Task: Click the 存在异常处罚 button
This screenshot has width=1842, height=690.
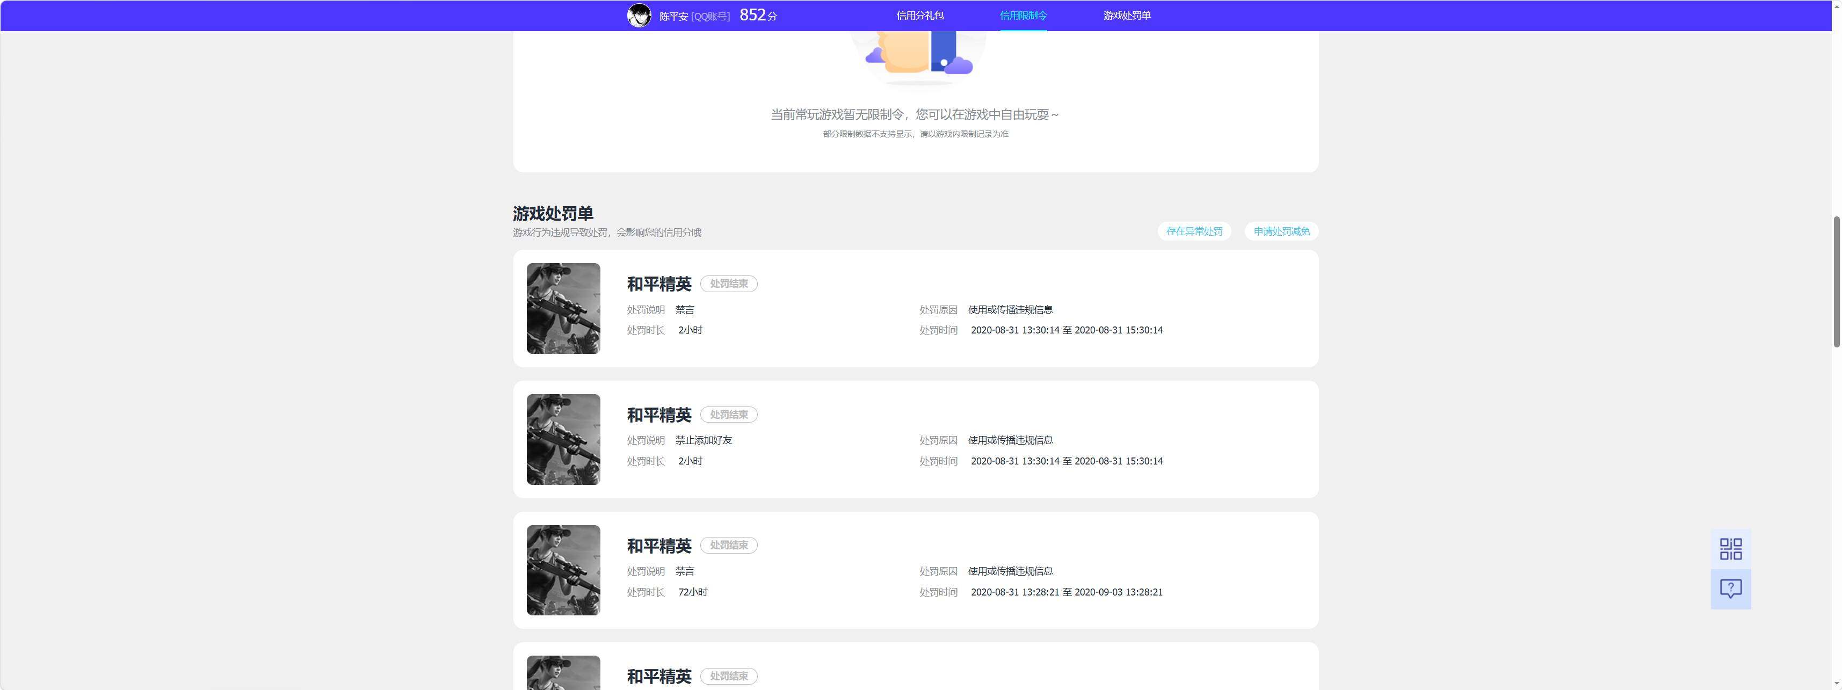Action: tap(1194, 231)
